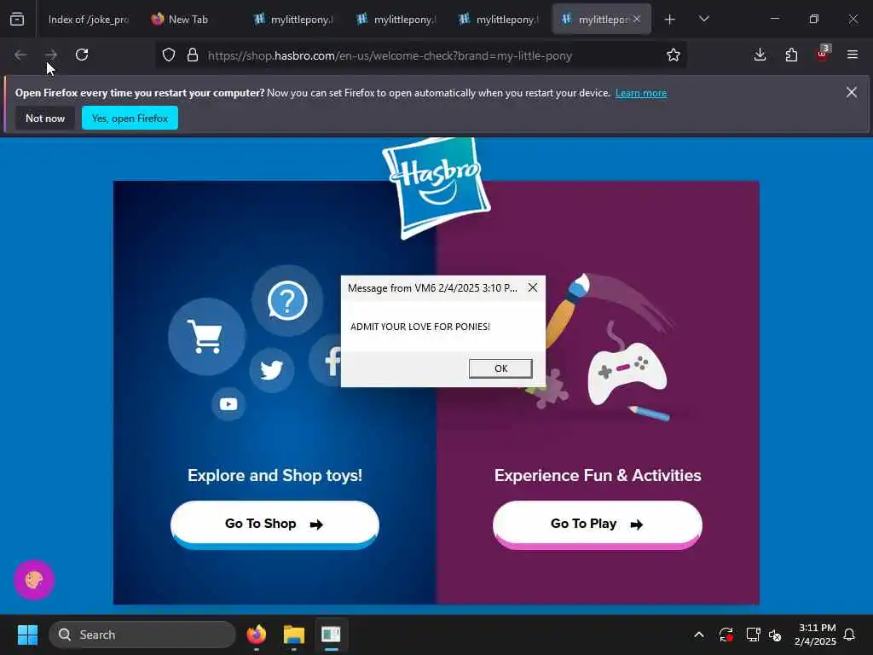Open the cookie preferences badge
873x655 pixels.
pos(34,580)
